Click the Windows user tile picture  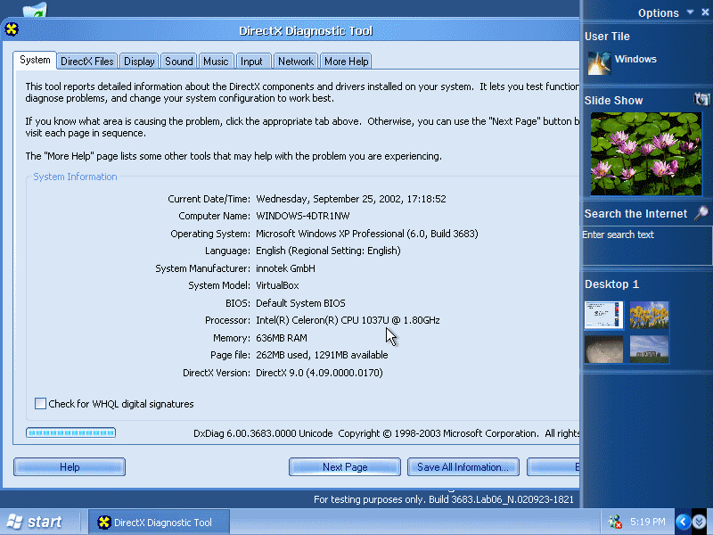599,62
